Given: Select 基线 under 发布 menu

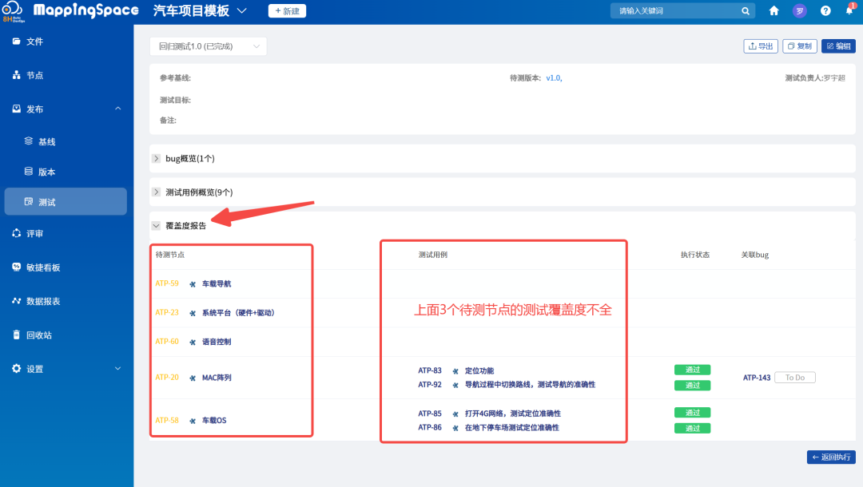Looking at the screenshot, I should [47, 142].
